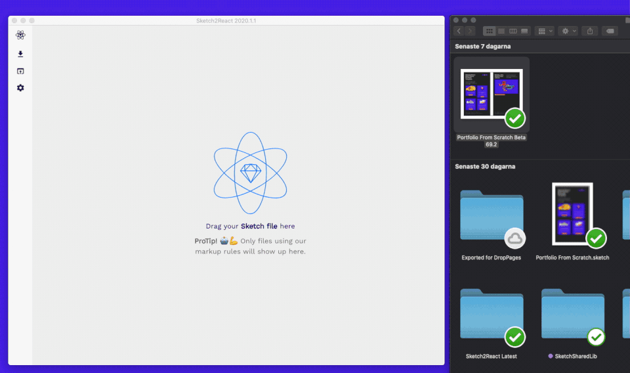This screenshot has width=630, height=373.
Task: Switch Finder to list view
Action: point(501,31)
